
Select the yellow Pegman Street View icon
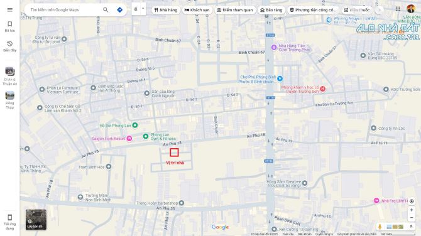click(380, 227)
